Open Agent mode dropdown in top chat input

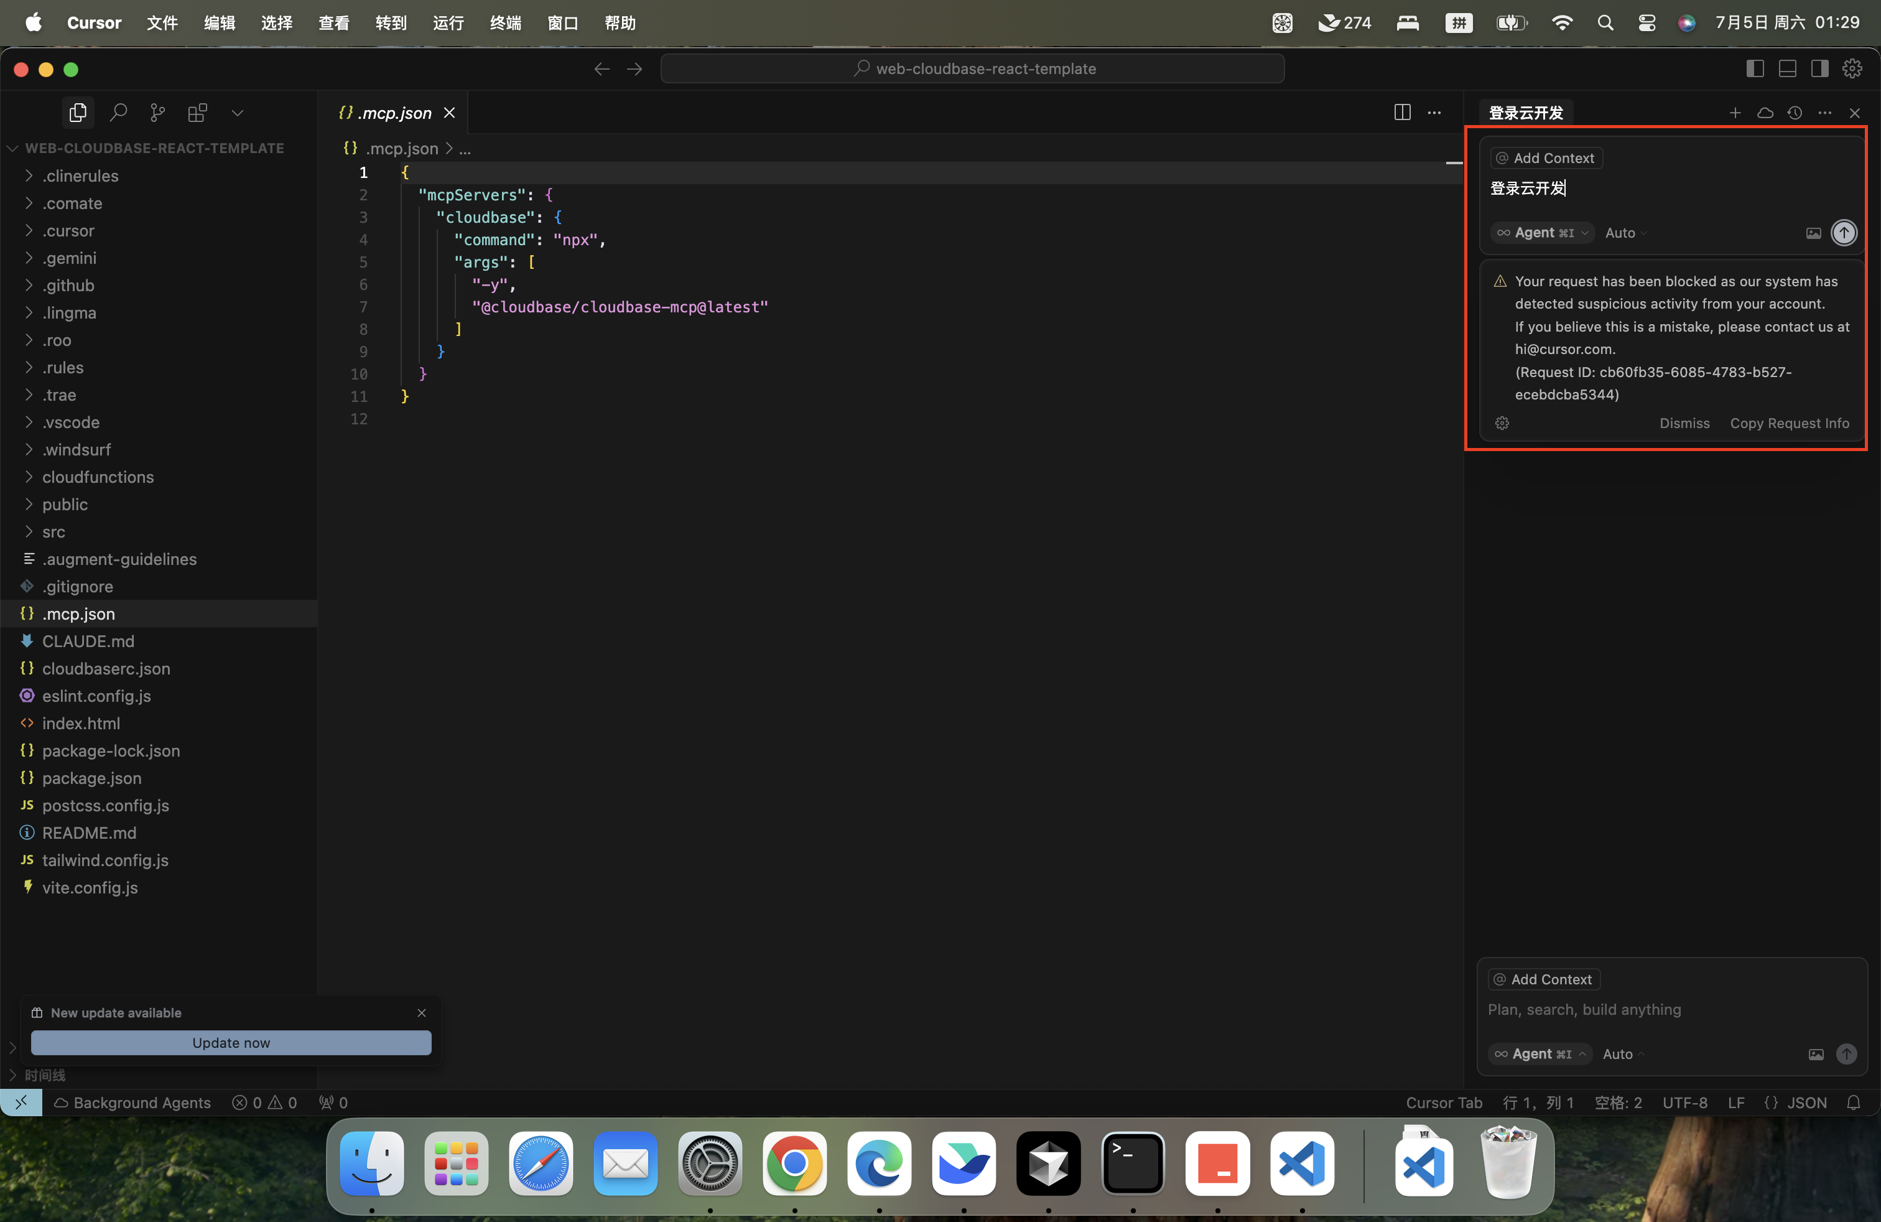click(x=1541, y=232)
